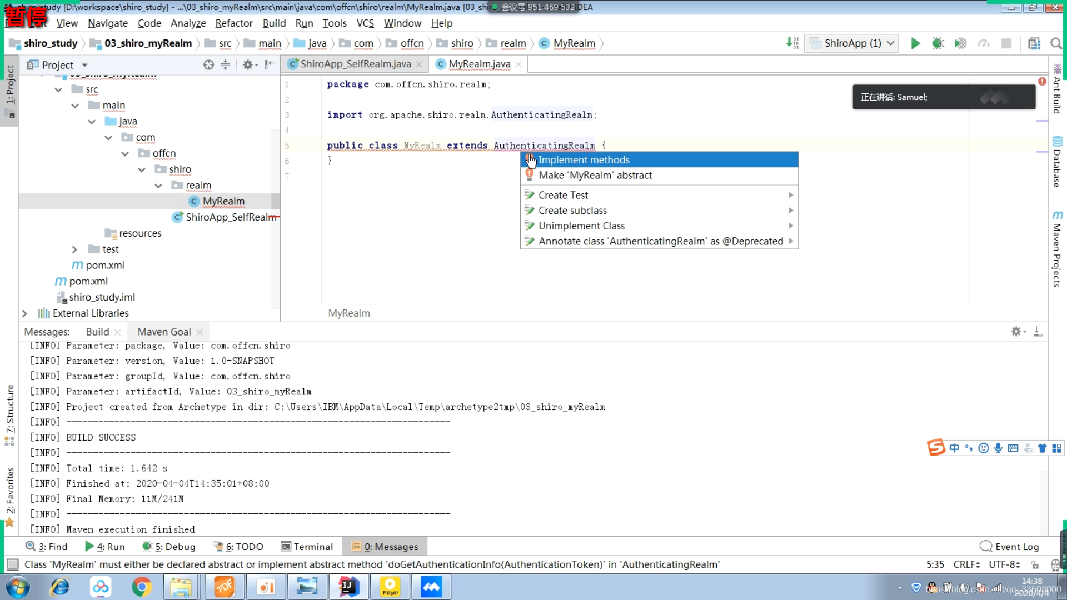
Task: Open IntelliJ IDEA taskbar icon
Action: (x=348, y=587)
